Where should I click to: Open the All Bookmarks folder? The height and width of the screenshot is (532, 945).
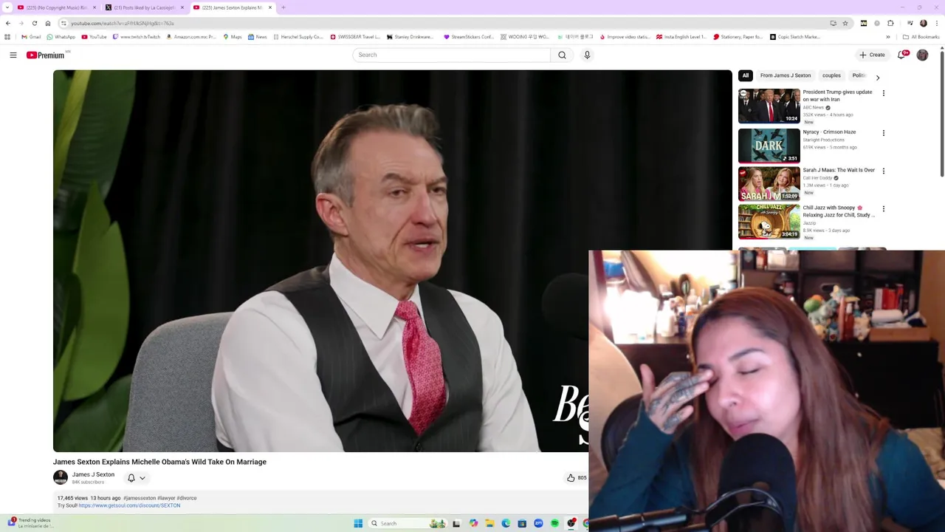tap(921, 37)
